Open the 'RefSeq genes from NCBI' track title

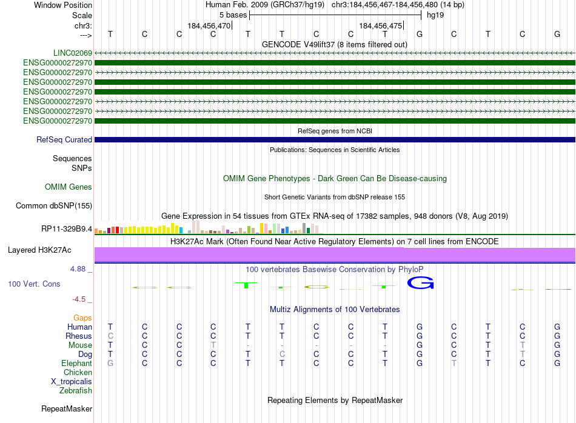point(335,131)
